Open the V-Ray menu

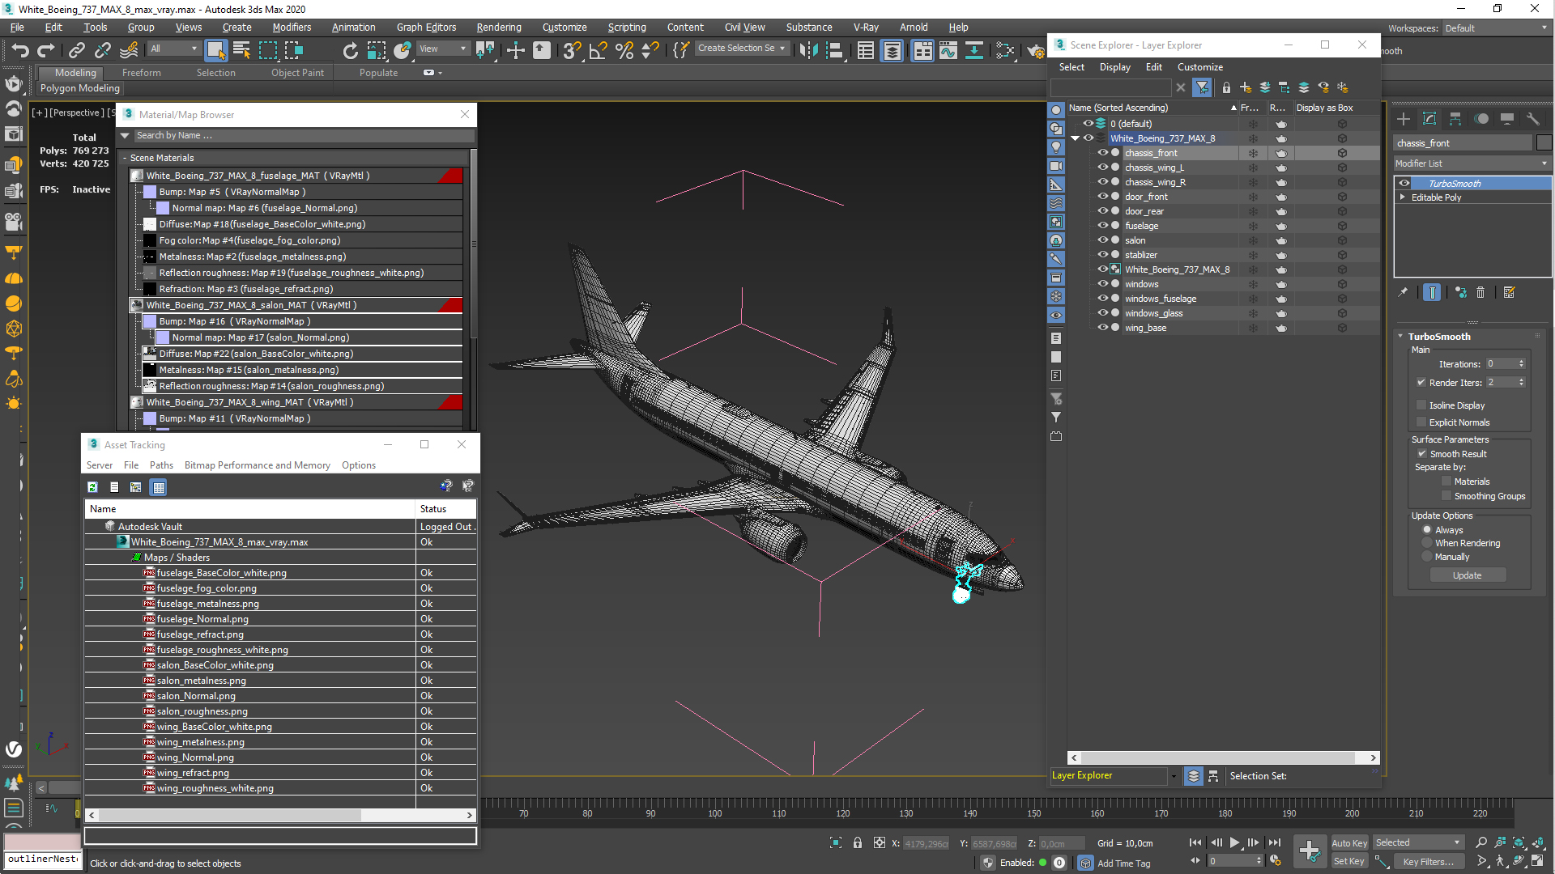point(865,28)
